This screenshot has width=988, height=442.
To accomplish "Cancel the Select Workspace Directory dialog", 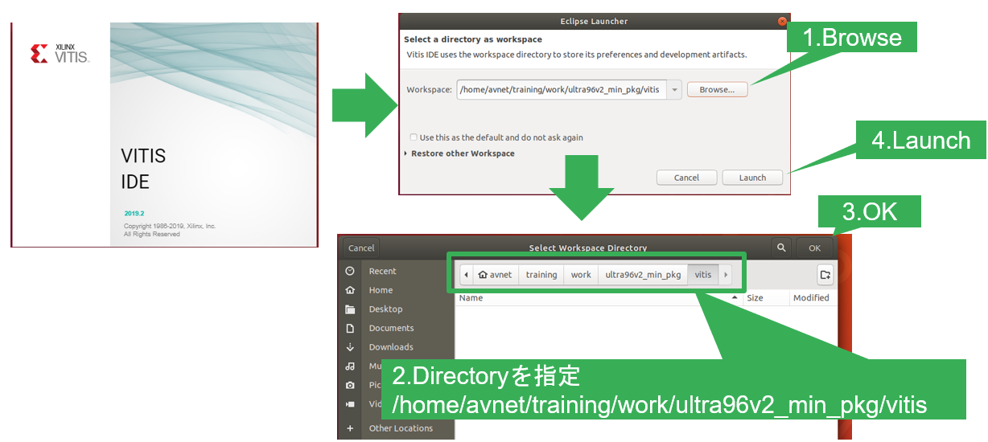I will point(361,248).
